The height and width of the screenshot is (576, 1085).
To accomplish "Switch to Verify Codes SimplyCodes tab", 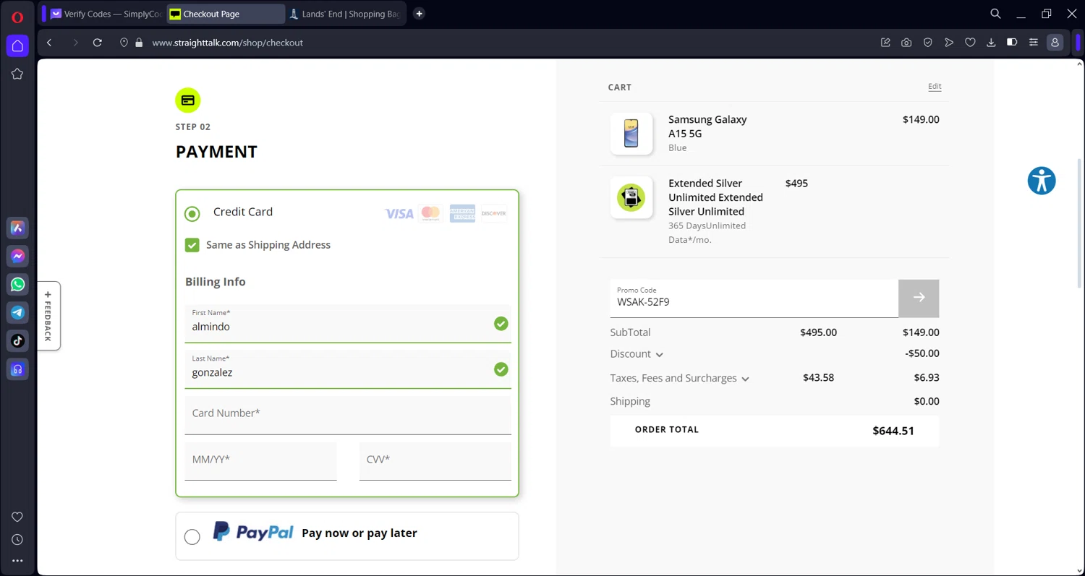I will click(x=106, y=14).
